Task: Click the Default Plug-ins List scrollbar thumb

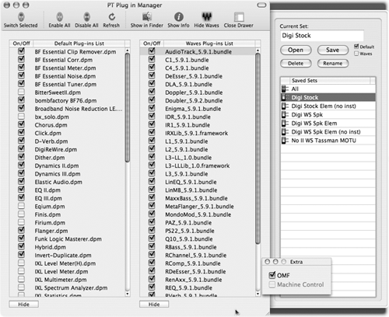Action: 128,107
